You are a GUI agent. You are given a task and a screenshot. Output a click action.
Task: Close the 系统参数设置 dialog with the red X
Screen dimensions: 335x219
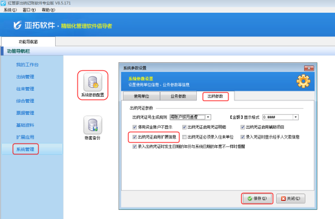tap(309, 68)
